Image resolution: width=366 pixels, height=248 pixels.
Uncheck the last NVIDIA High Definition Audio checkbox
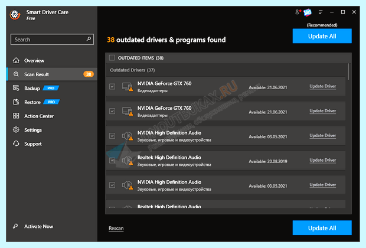pos(112,185)
